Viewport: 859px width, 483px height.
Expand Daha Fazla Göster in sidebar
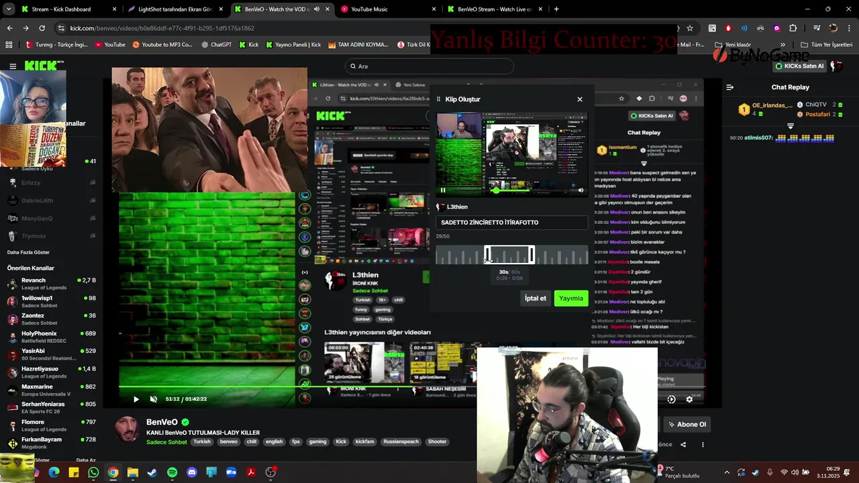point(28,252)
